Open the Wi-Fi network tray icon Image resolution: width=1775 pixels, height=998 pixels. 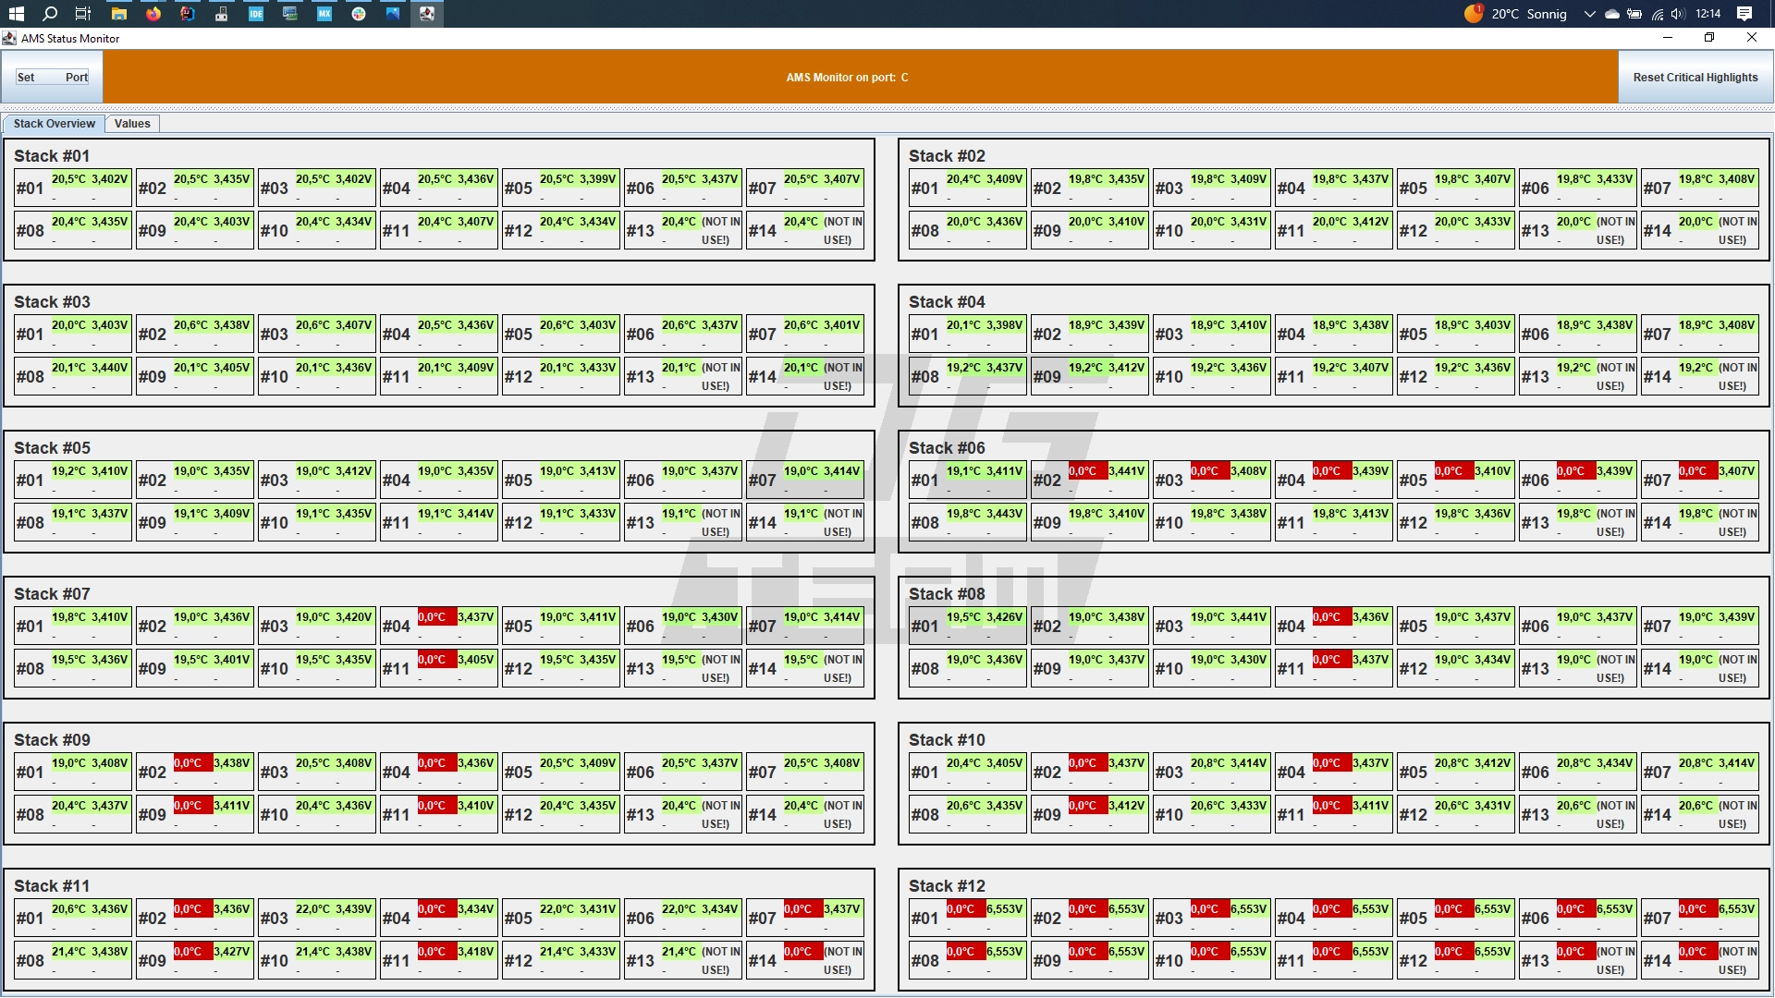tap(1658, 14)
